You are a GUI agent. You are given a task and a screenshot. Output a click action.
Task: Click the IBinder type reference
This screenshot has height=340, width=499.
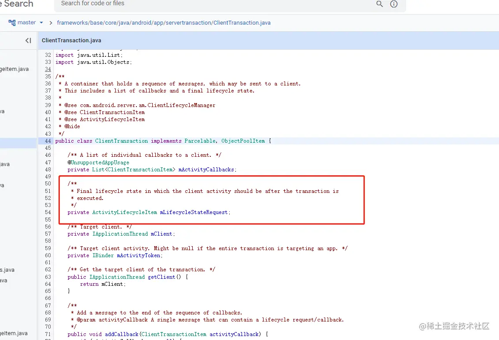point(103,255)
